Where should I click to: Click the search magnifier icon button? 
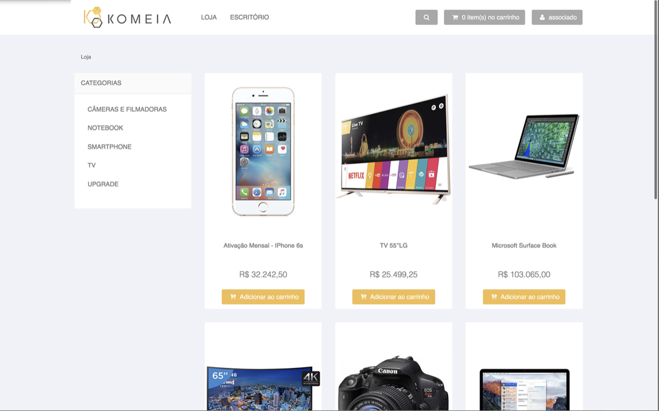tap(426, 17)
